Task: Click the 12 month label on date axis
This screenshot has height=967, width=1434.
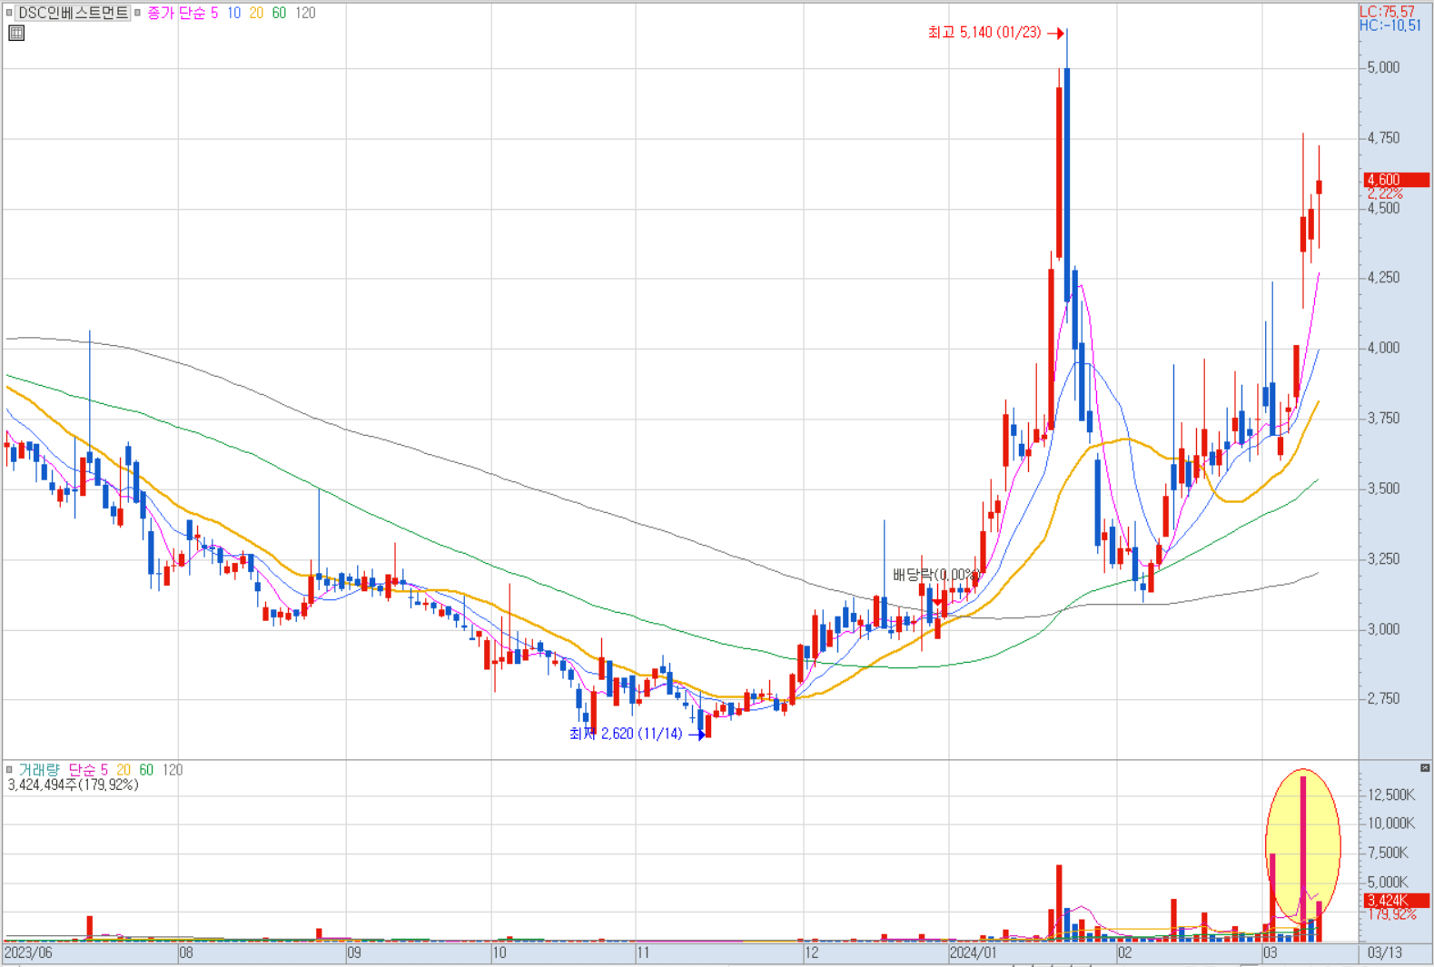Action: point(811,953)
